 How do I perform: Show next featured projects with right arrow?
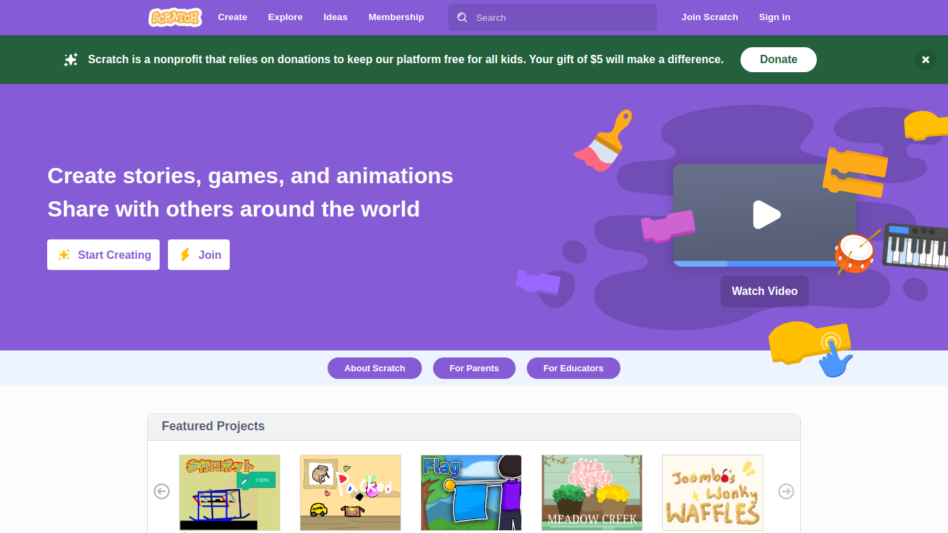point(786,491)
